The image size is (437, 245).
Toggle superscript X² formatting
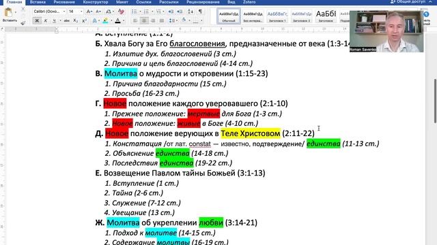click(x=84, y=20)
